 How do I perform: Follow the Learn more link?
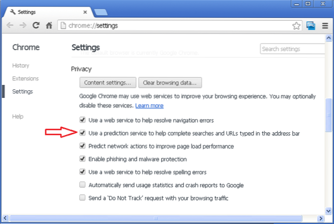(149, 106)
